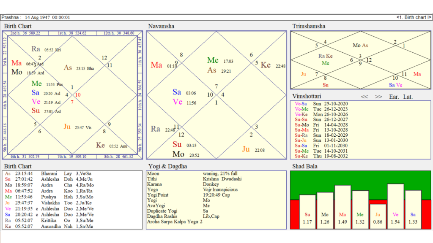The height and width of the screenshot is (243, 433).
Task: Click Ra 22:48 in Navamsha chart
Action: pyautogui.click(x=163, y=129)
